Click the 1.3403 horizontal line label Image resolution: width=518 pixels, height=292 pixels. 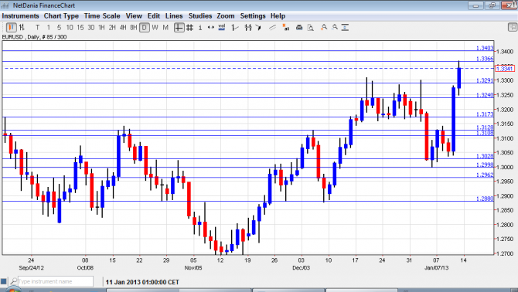coord(485,48)
